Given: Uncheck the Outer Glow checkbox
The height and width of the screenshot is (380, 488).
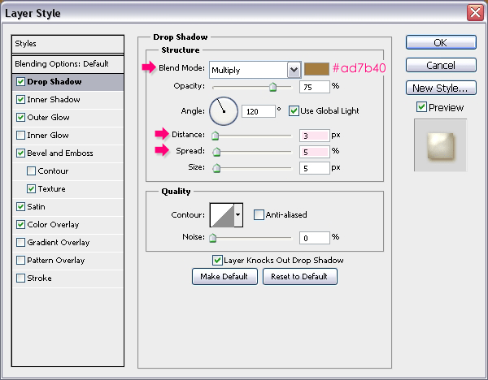Looking at the screenshot, I should point(20,118).
